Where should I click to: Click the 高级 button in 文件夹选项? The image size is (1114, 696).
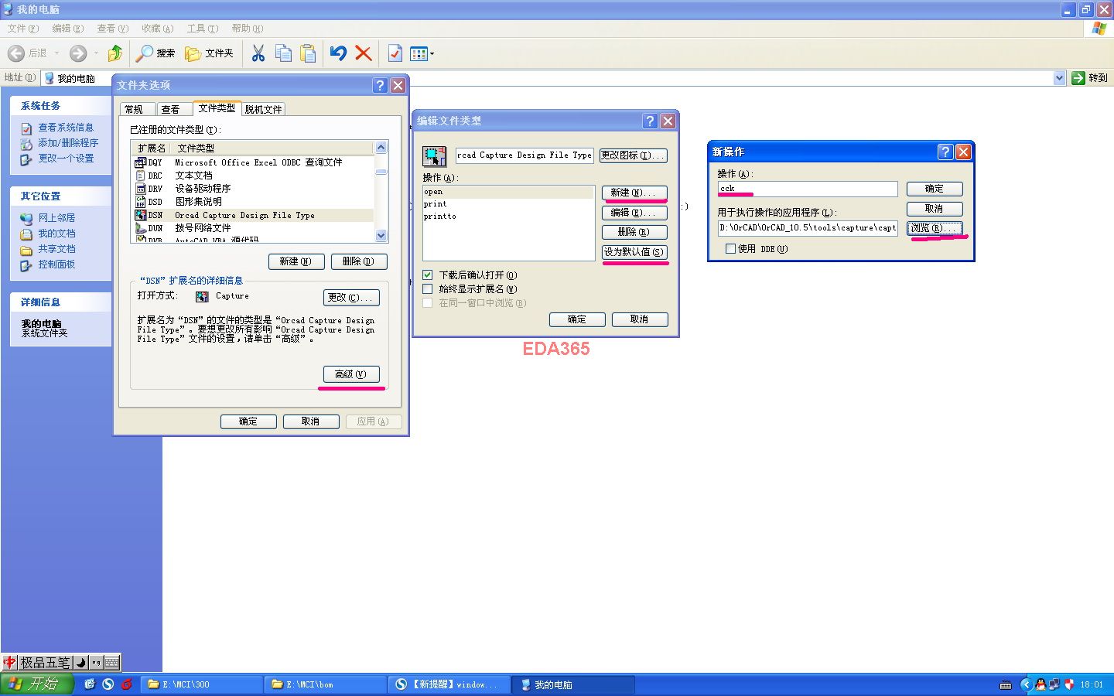[x=351, y=374]
